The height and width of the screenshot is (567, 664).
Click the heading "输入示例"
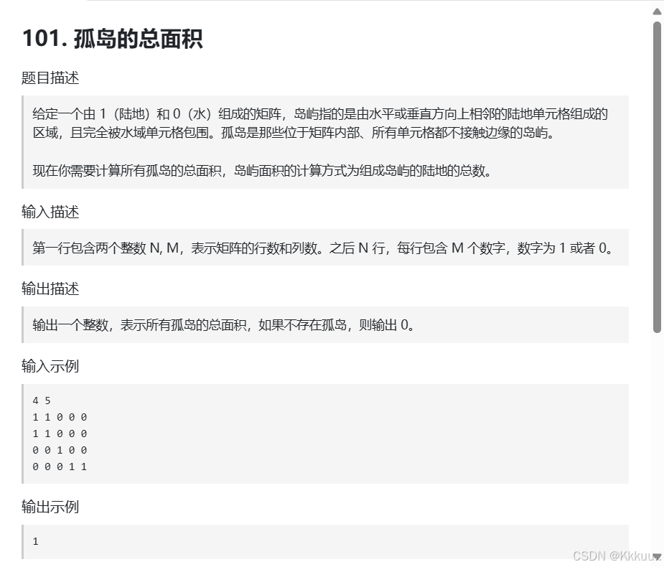[50, 366]
